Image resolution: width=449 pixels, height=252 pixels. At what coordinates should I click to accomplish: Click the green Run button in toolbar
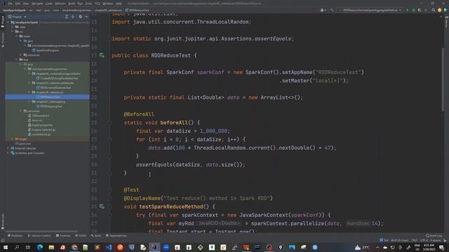408,10
